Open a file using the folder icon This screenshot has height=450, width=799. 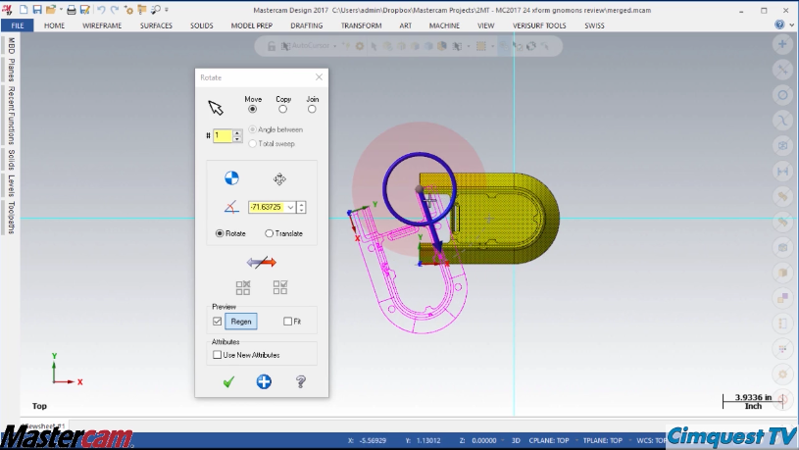50,10
